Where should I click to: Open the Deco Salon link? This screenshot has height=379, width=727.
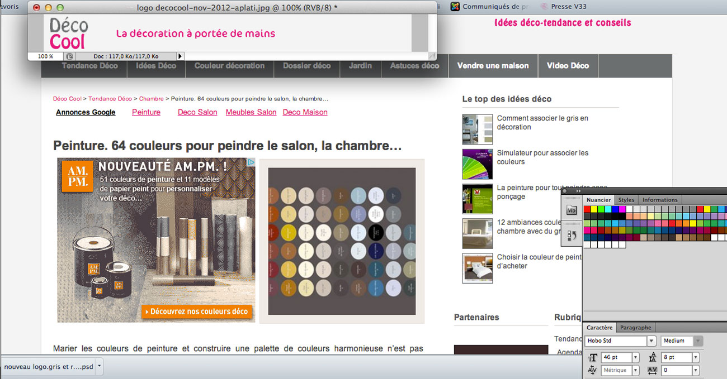(x=197, y=112)
